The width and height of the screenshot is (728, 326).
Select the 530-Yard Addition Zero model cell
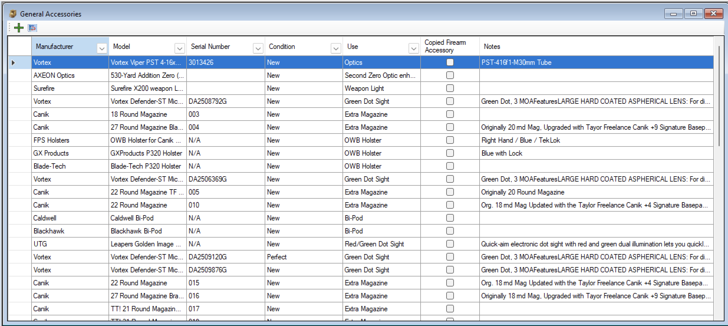click(147, 75)
